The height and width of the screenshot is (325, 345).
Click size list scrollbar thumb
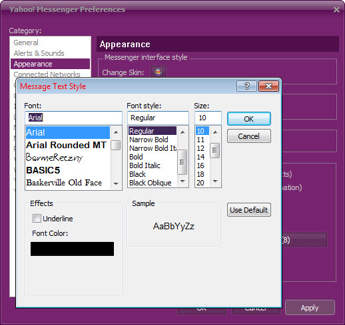click(x=215, y=150)
